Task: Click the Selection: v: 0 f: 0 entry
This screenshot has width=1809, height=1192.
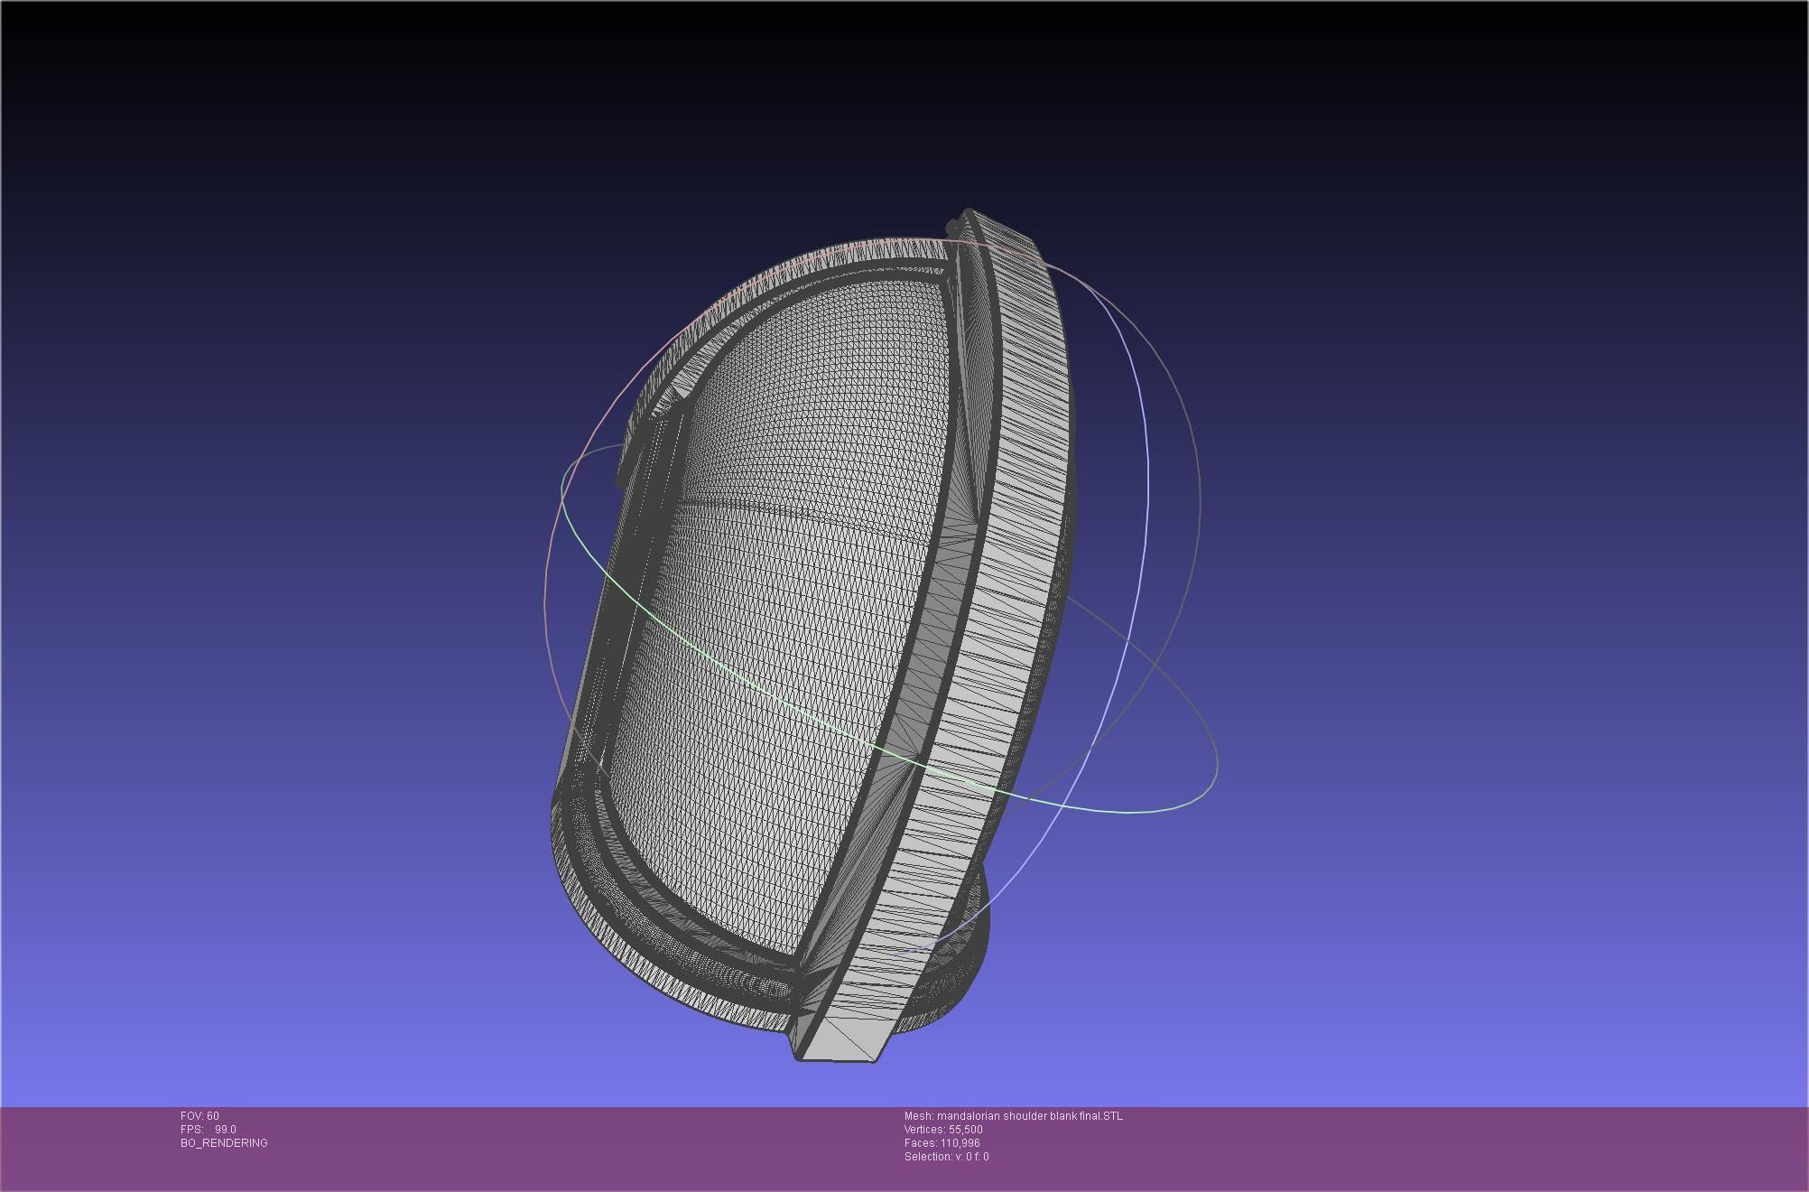Action: (947, 1157)
